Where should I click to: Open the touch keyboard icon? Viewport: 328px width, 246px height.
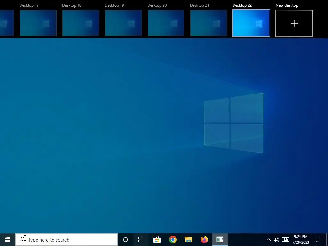click(285, 240)
